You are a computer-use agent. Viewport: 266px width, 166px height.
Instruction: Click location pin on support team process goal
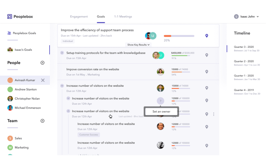click(206, 36)
